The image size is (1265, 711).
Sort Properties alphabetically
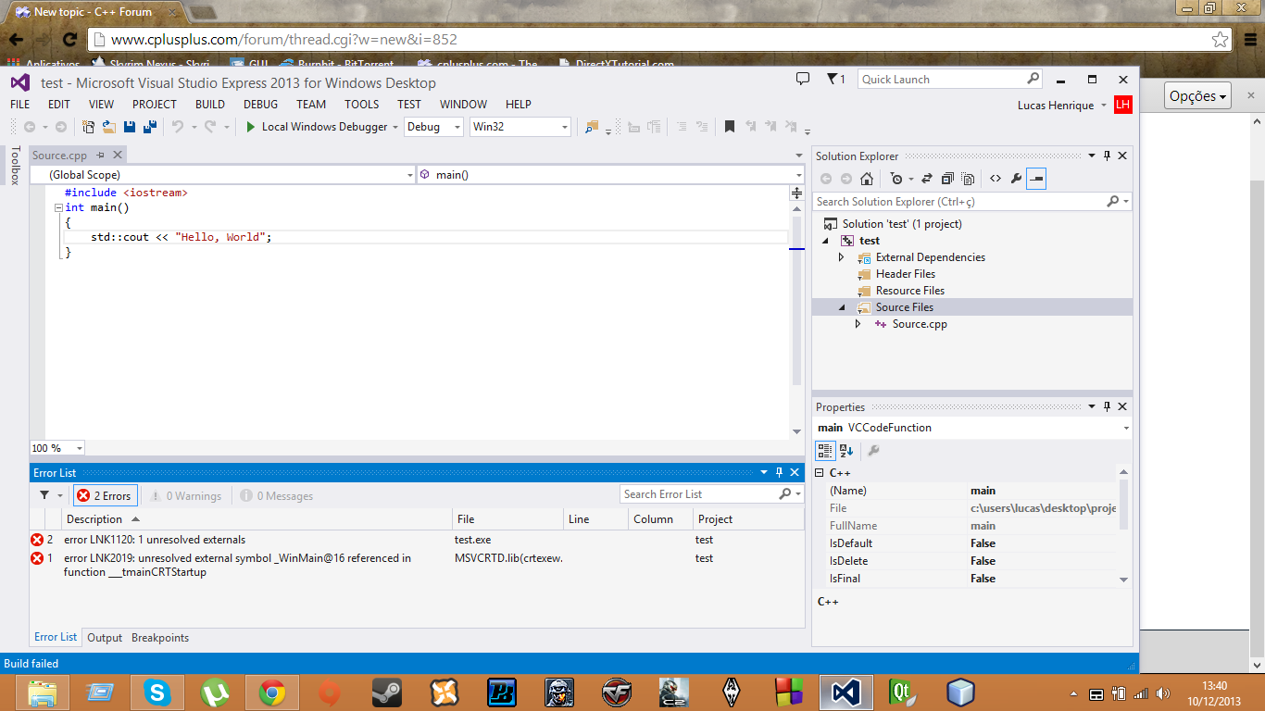(845, 451)
